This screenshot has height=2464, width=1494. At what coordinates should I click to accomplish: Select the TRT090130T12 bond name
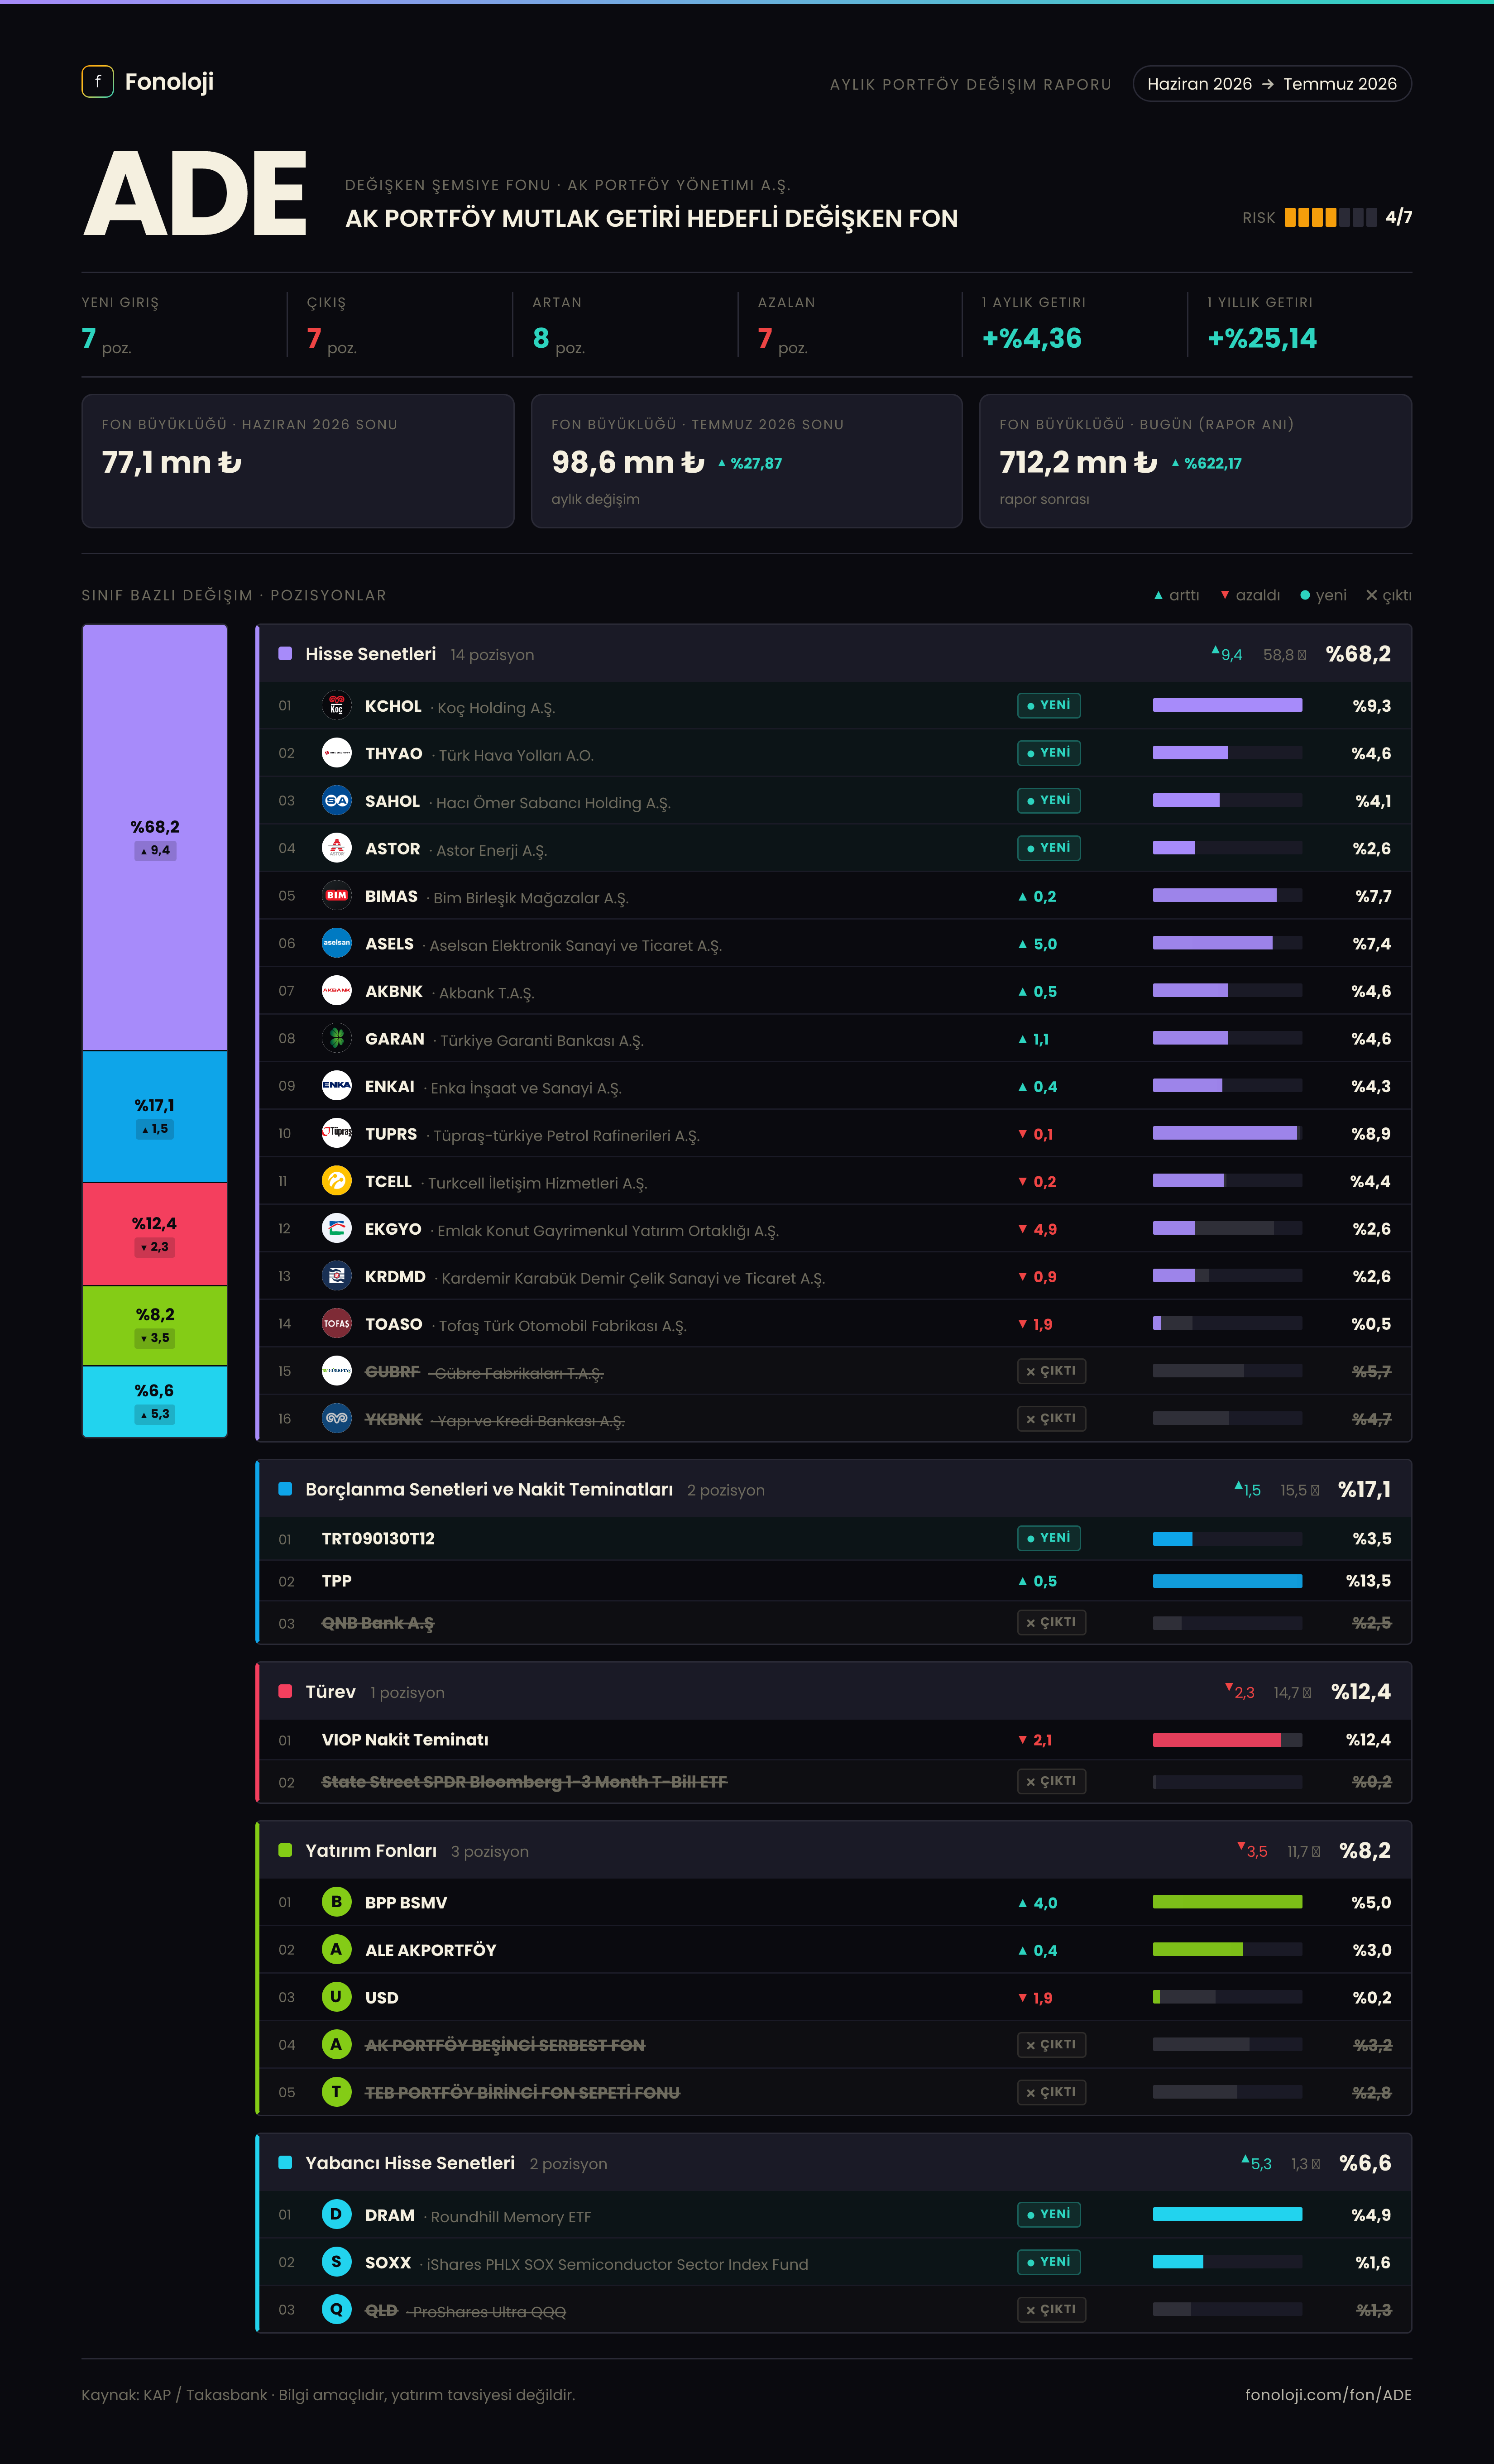(378, 1539)
